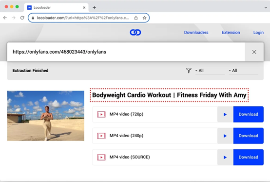Expand the first All filter dropdown
Image resolution: width=270 pixels, height=182 pixels.
coord(210,70)
